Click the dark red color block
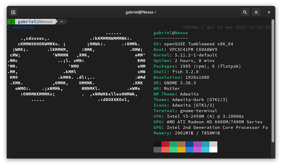Image resolution: width=282 pixels, height=166 pixels. (x=165, y=144)
